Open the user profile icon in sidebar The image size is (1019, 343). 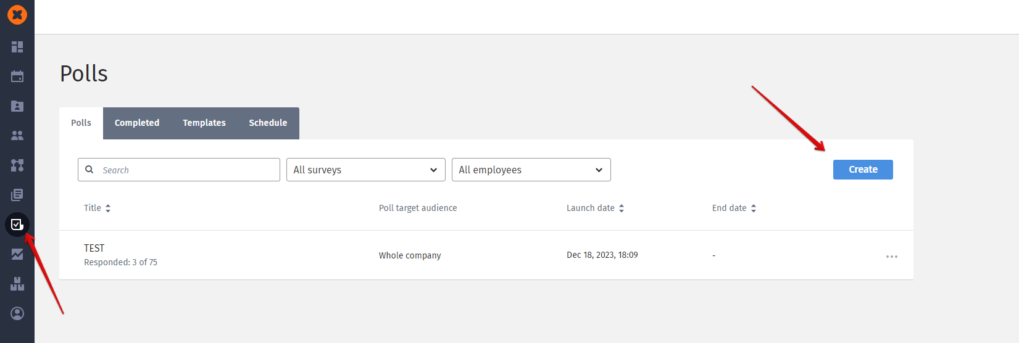17,313
